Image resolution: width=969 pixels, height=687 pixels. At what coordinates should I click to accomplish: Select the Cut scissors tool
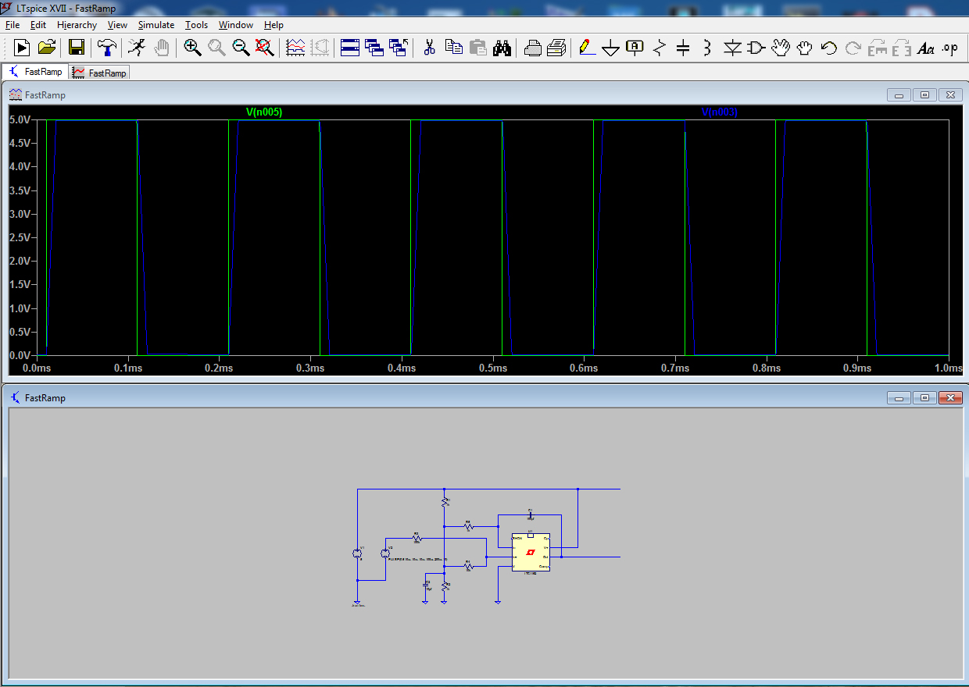click(429, 48)
